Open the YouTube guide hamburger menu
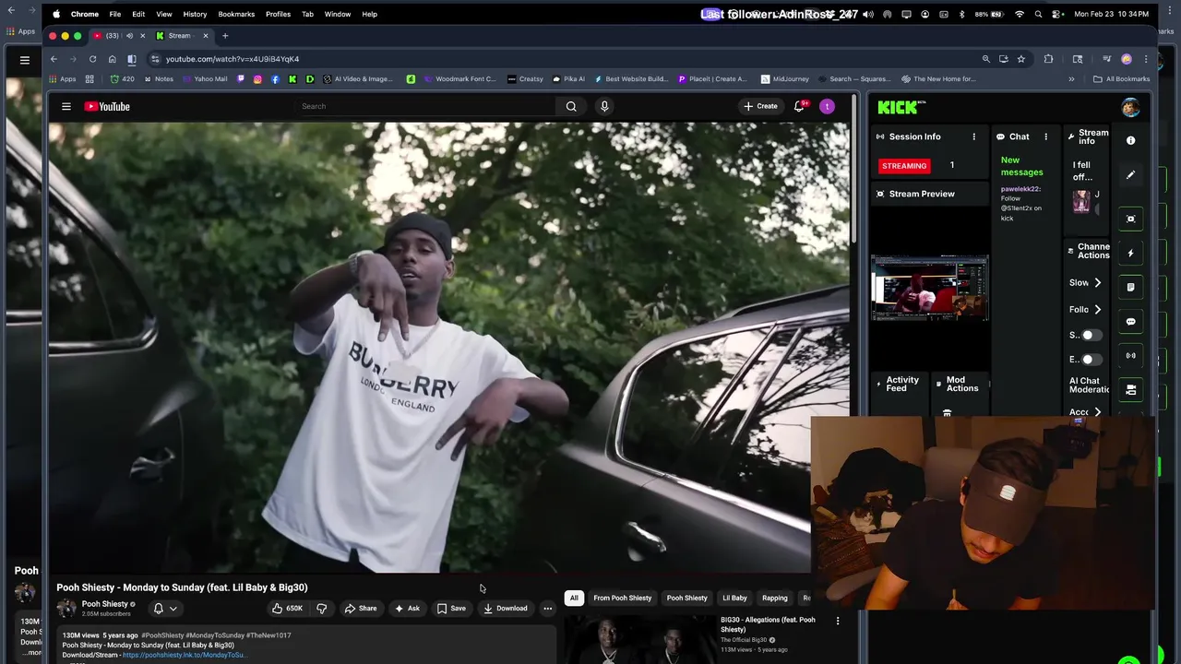 point(66,106)
